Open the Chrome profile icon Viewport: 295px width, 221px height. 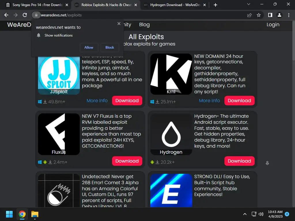[279, 15]
